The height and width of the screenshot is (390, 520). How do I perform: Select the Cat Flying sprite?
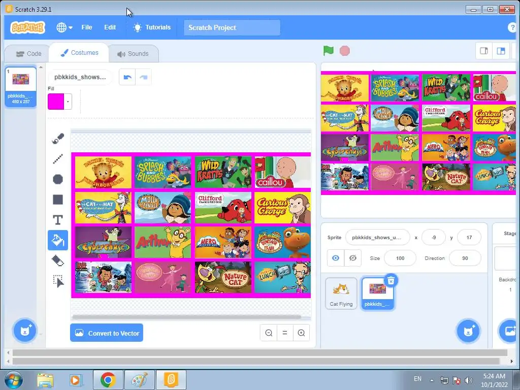coord(341,294)
